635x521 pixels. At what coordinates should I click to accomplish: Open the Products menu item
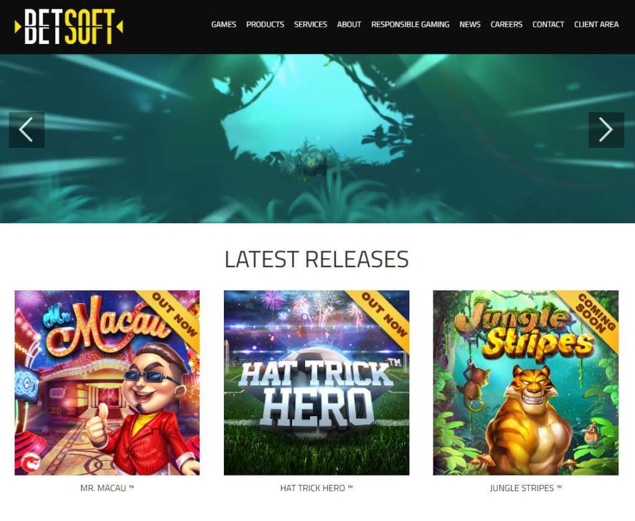[x=265, y=24]
